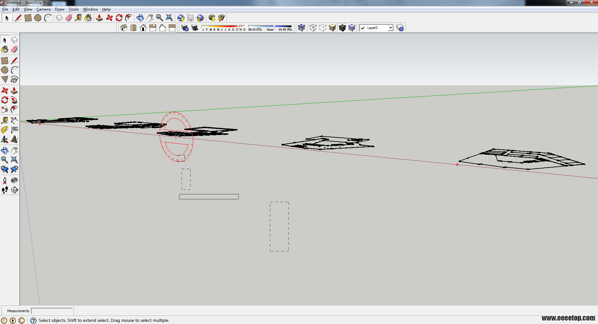
Task: Select the Orbit tool in top toolbar
Action: coord(140,18)
